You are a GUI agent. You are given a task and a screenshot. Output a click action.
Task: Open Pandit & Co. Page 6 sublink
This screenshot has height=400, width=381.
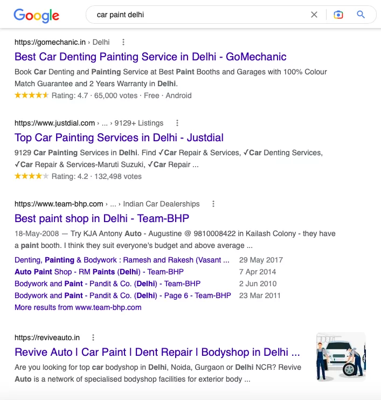click(123, 295)
